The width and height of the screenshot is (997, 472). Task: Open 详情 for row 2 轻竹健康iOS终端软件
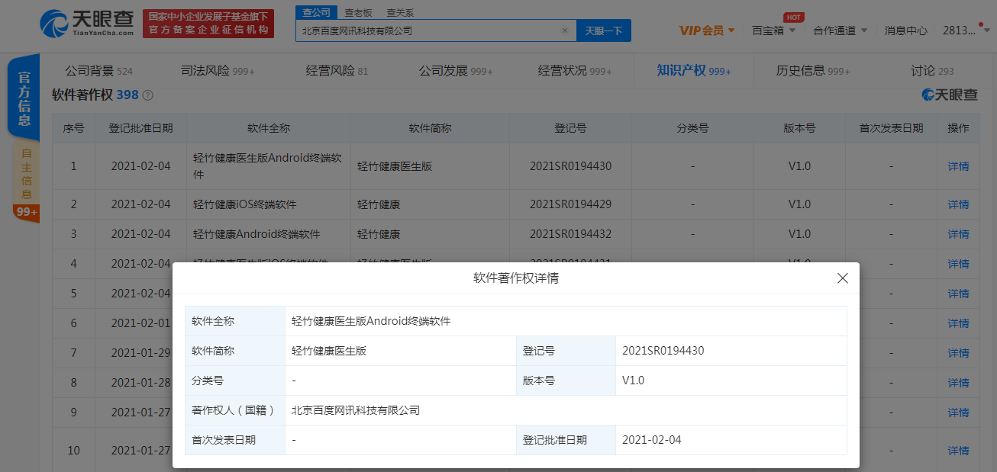[958, 204]
